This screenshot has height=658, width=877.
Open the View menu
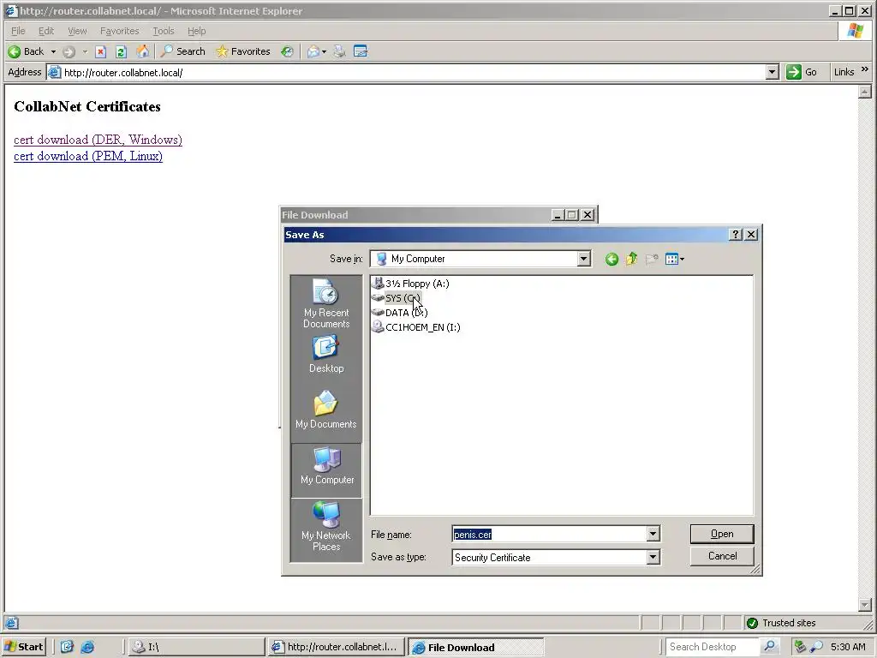tap(77, 31)
